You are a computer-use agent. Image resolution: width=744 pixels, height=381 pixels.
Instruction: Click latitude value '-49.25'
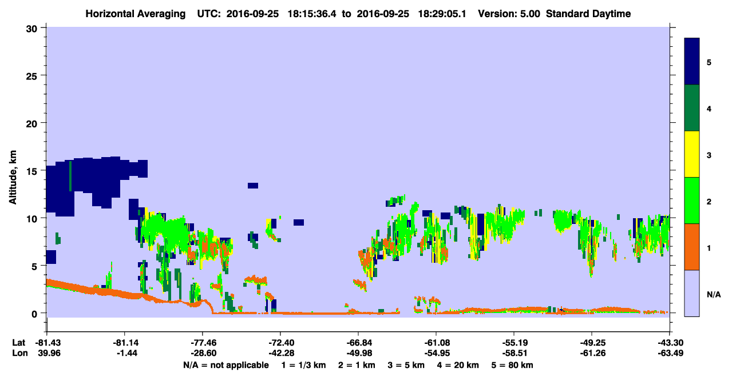pyautogui.click(x=591, y=343)
